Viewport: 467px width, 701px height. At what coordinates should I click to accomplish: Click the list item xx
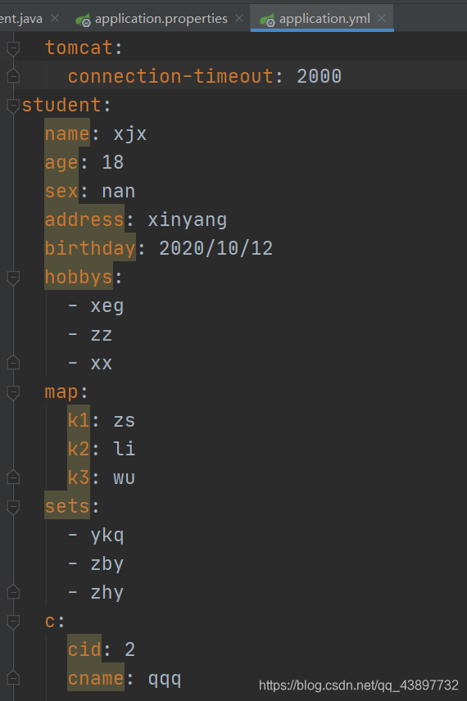click(x=102, y=364)
